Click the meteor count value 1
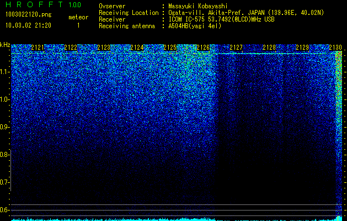Image resolution: width=347 pixels, height=221 pixels. pos(78,26)
